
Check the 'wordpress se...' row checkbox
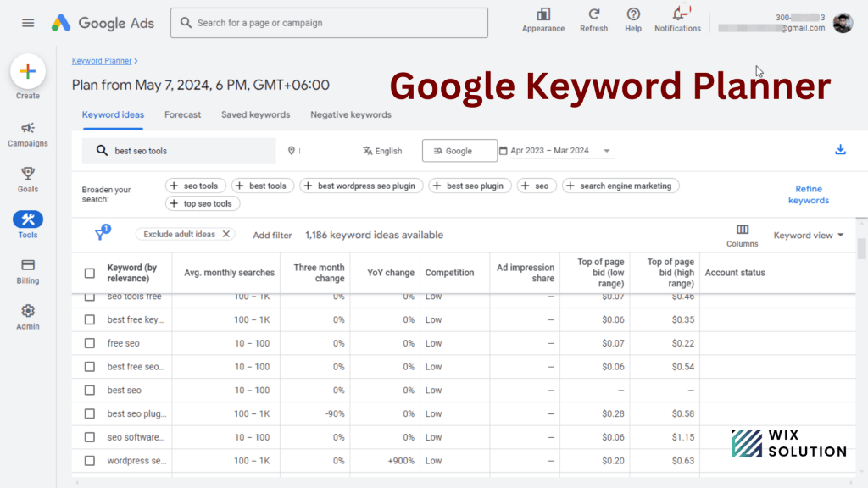90,461
